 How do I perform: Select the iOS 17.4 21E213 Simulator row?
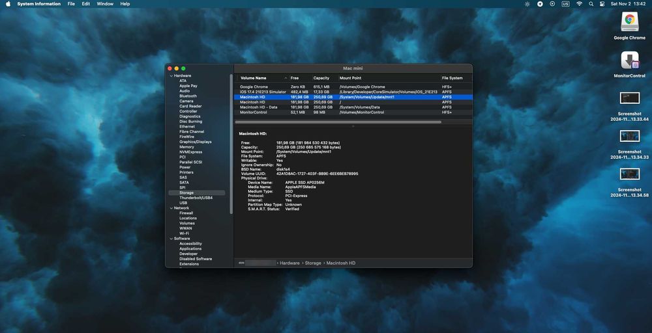[x=353, y=92]
